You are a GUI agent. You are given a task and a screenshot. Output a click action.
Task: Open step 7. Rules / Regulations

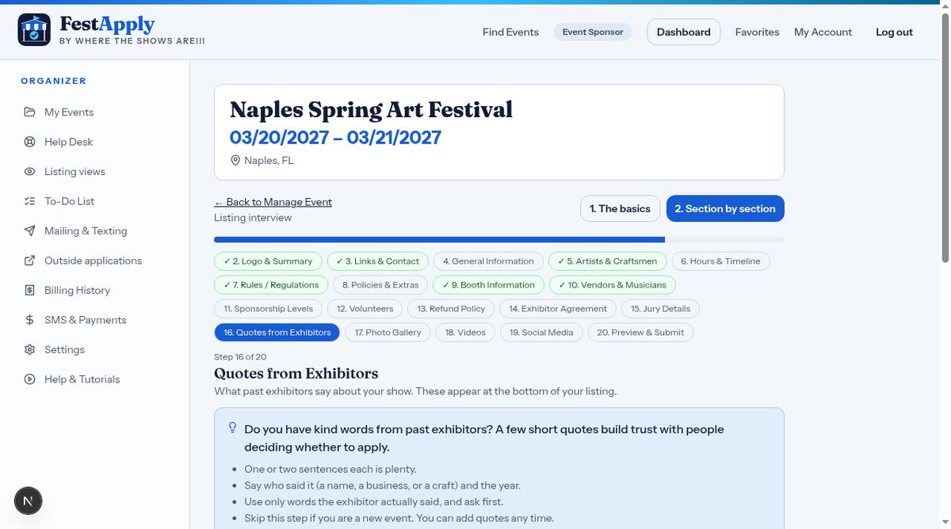(271, 285)
